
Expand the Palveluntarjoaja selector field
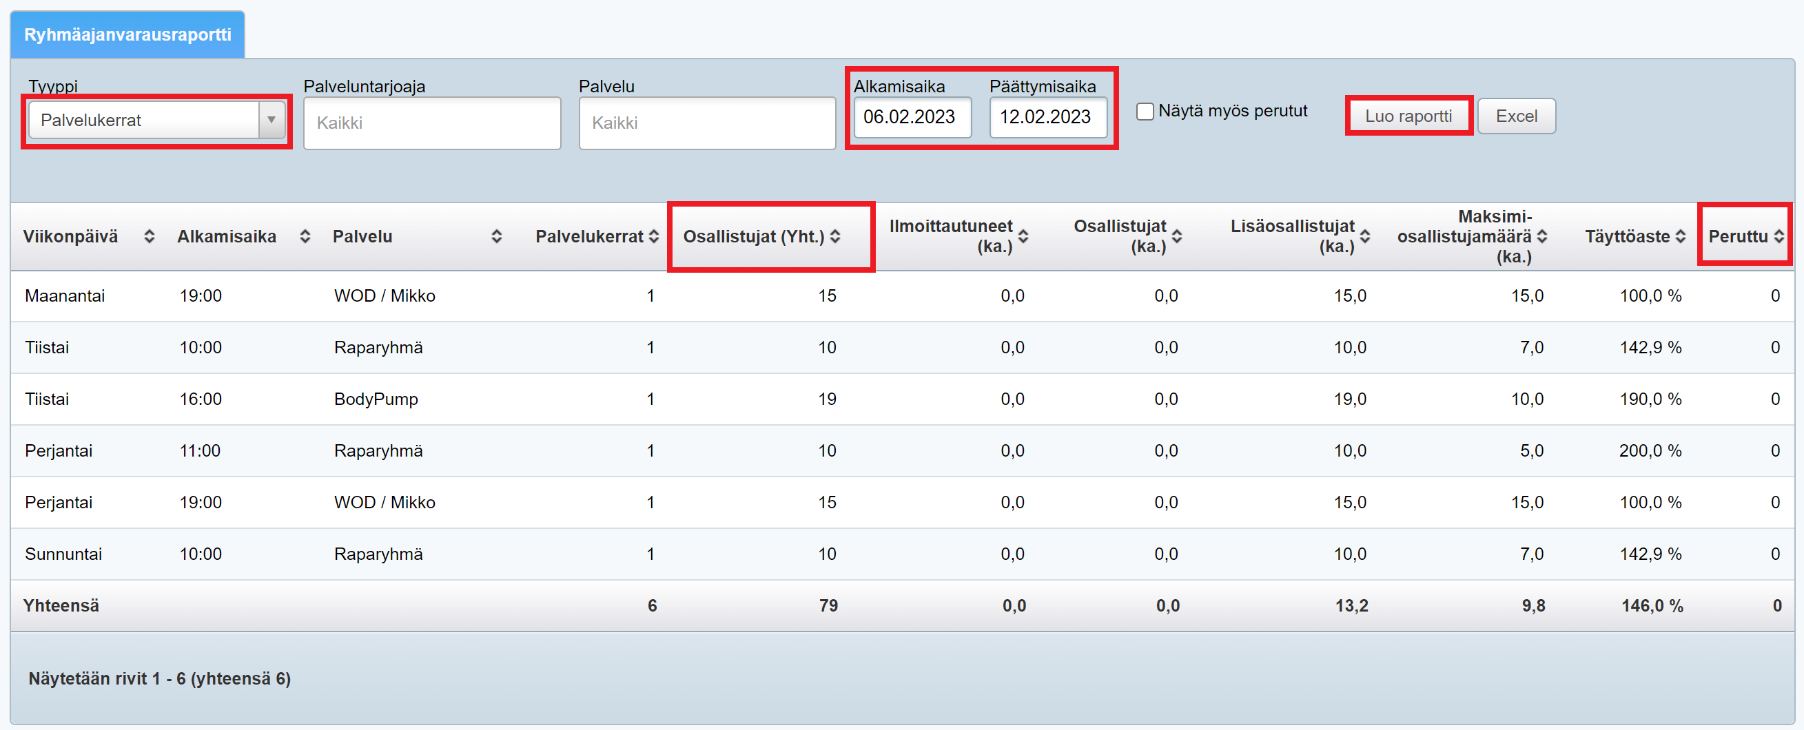click(x=431, y=123)
